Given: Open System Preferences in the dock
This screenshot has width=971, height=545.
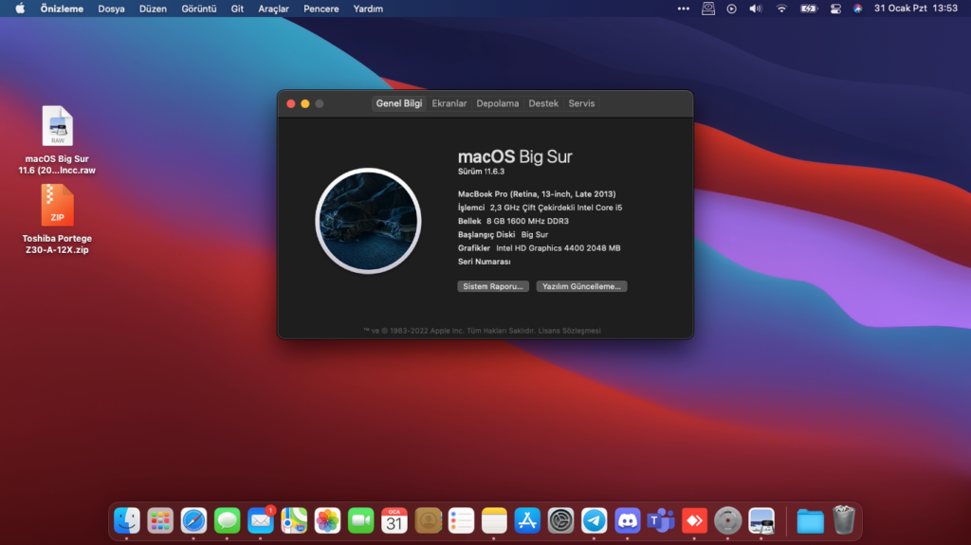Looking at the screenshot, I should click(561, 521).
